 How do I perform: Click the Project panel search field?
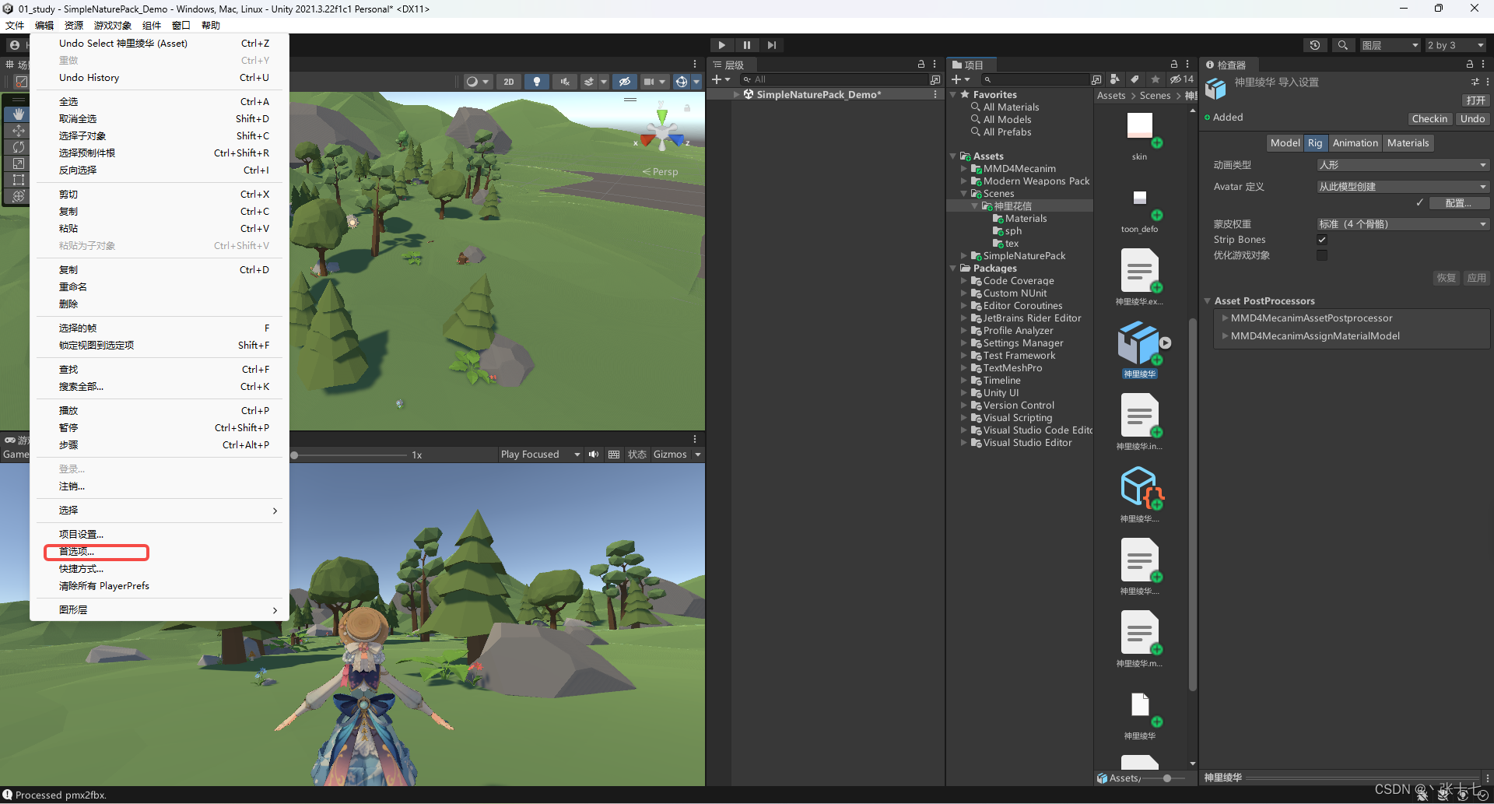[x=1035, y=79]
